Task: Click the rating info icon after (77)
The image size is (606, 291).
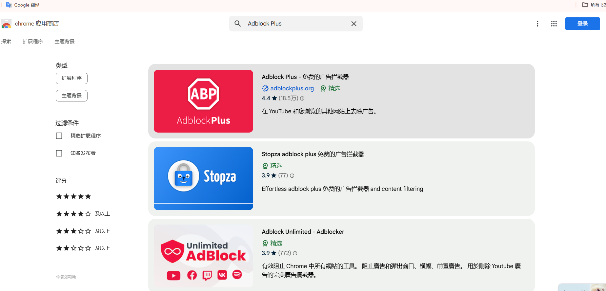Action: pos(292,176)
